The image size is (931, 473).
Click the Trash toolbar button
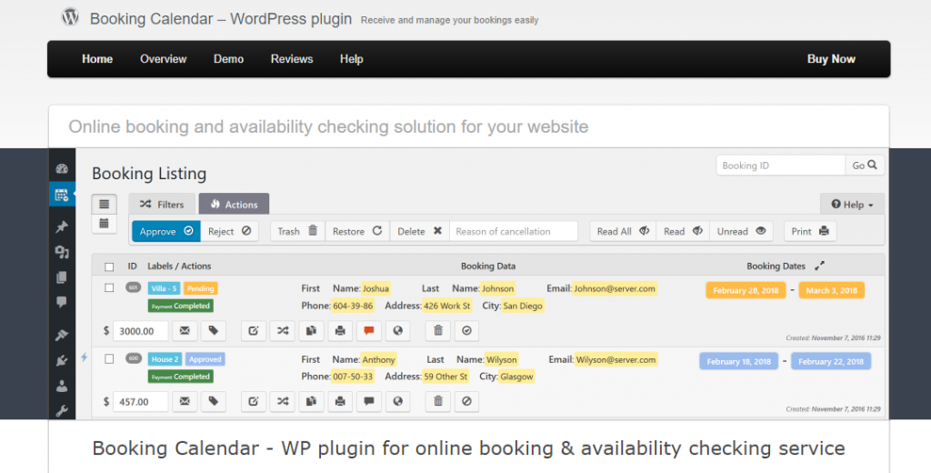298,231
